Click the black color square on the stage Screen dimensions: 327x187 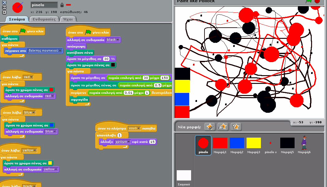[x=182, y=74]
